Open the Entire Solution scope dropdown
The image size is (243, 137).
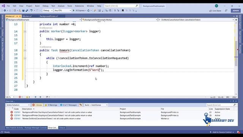(18, 105)
